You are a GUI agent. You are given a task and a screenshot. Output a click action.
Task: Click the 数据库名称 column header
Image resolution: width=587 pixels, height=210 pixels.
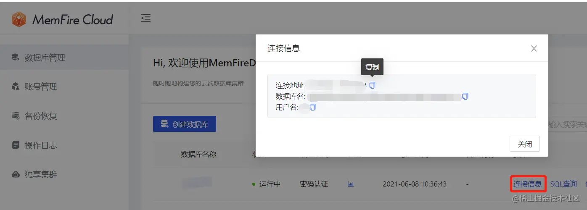(198, 154)
